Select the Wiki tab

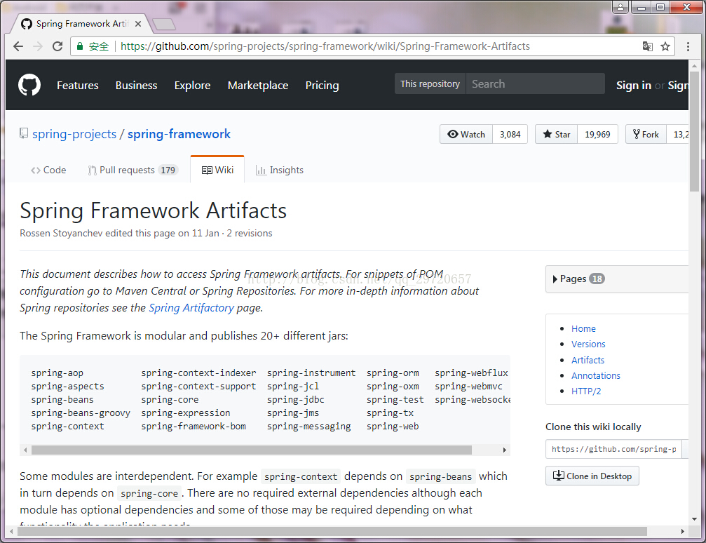(217, 170)
